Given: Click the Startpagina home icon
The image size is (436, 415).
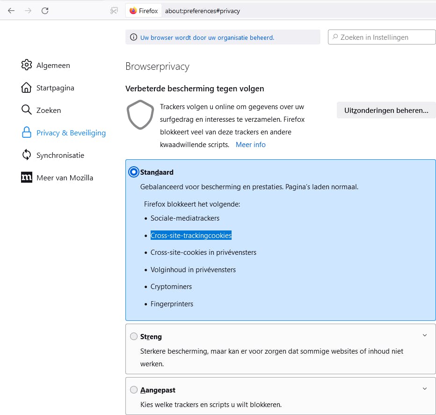Looking at the screenshot, I should click(x=27, y=88).
